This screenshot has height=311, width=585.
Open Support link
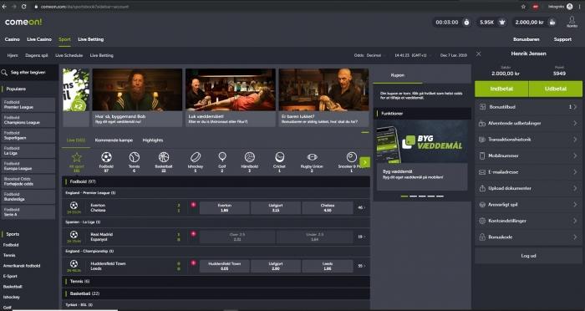click(x=562, y=39)
